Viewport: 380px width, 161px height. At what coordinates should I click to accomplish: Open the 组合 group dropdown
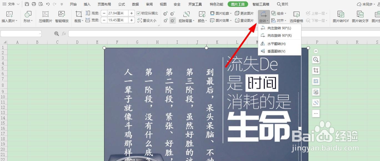click(279, 13)
